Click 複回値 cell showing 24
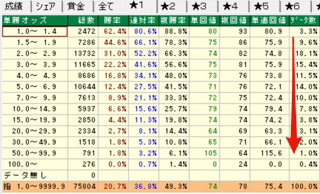The width and height of the screenshot is (320, 194). click(x=235, y=164)
